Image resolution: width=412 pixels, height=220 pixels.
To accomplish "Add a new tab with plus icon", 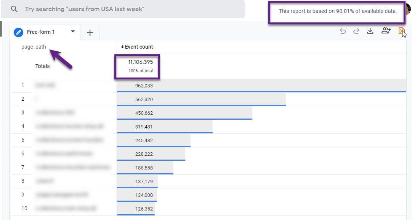I will [90, 33].
